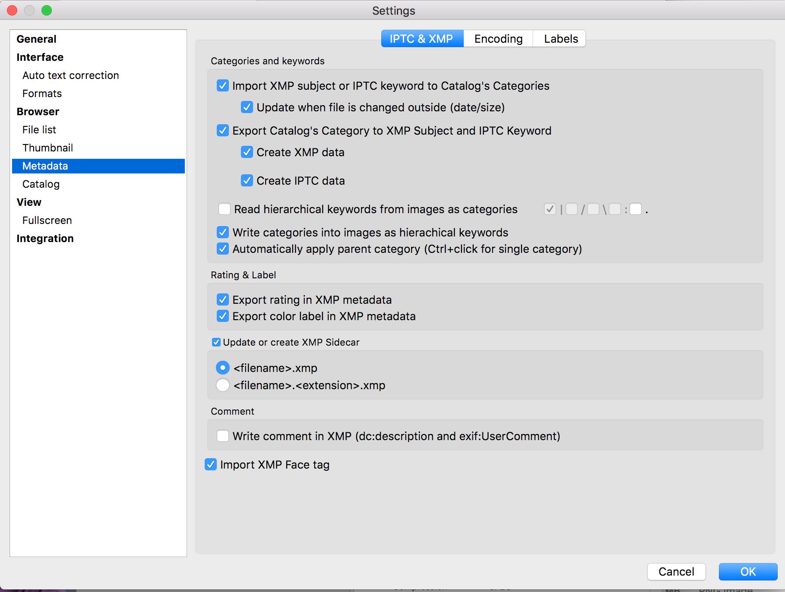Uncheck Import XMP Face tag

211,465
